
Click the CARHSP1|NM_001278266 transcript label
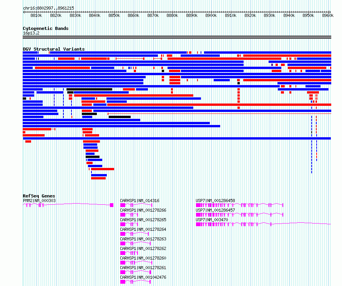tap(143, 210)
